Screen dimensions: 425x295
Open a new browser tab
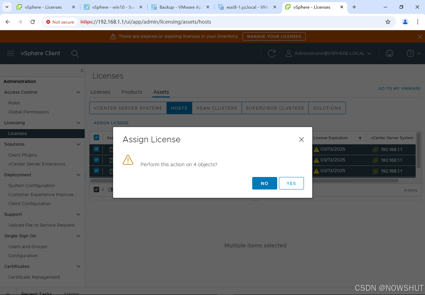pyautogui.click(x=354, y=7)
